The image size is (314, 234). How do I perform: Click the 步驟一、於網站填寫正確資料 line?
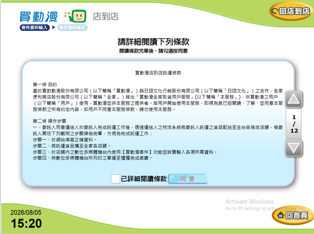[x=65, y=139]
